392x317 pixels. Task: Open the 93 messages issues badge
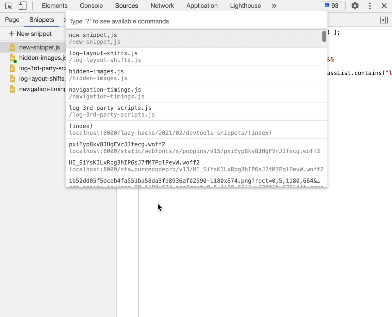332,6
